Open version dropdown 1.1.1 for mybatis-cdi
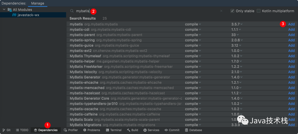 point(236,30)
